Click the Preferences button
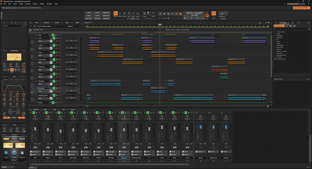The height and width of the screenshot is (169, 312). 106,12
